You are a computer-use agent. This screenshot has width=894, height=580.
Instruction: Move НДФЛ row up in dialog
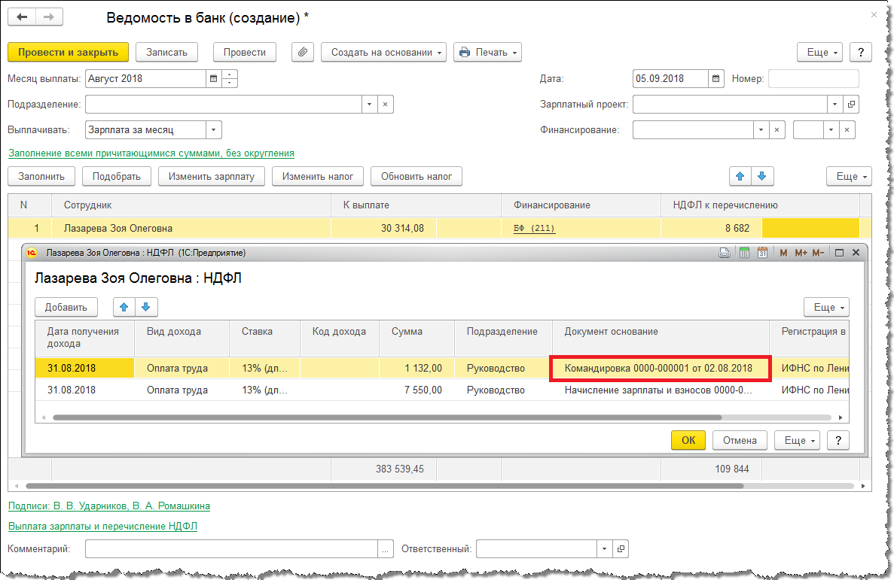coord(124,307)
